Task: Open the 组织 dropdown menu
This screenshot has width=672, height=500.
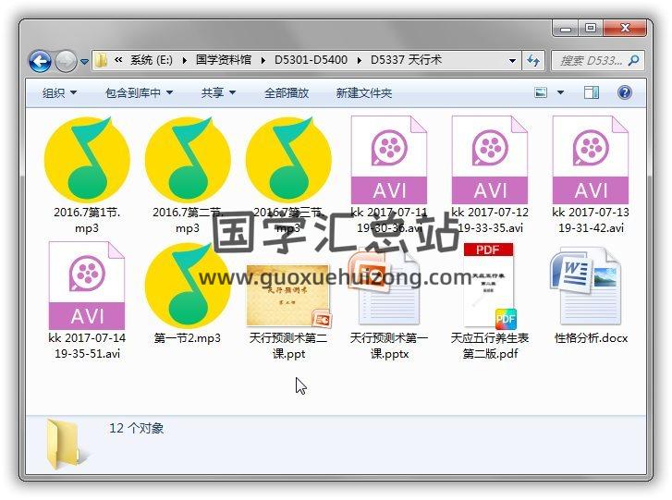Action: coord(59,93)
